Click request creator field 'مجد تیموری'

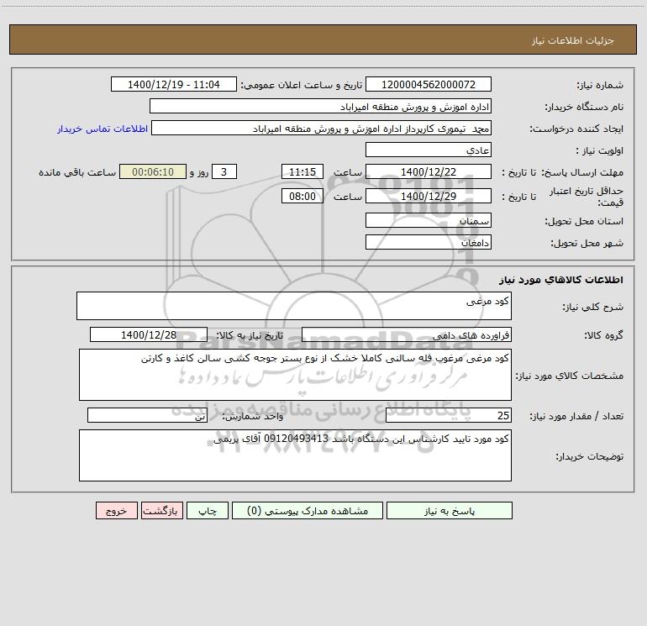(x=321, y=128)
